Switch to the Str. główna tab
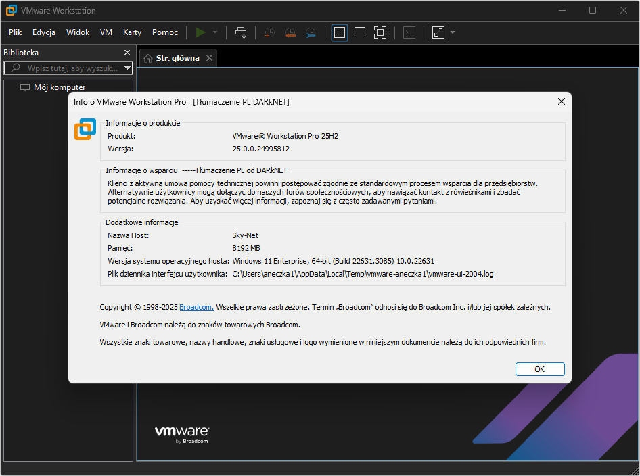The width and height of the screenshot is (640, 476). [x=177, y=58]
